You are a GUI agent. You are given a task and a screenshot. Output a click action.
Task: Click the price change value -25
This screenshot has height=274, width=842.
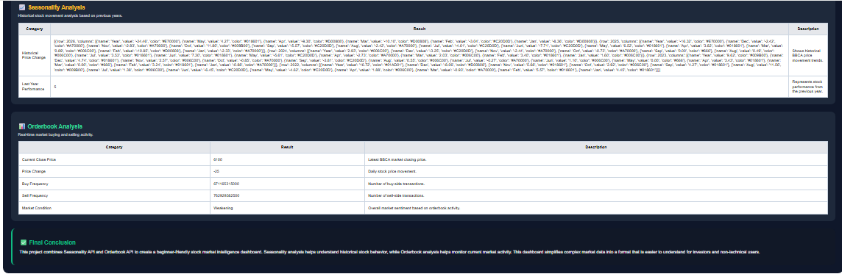[x=216, y=171]
